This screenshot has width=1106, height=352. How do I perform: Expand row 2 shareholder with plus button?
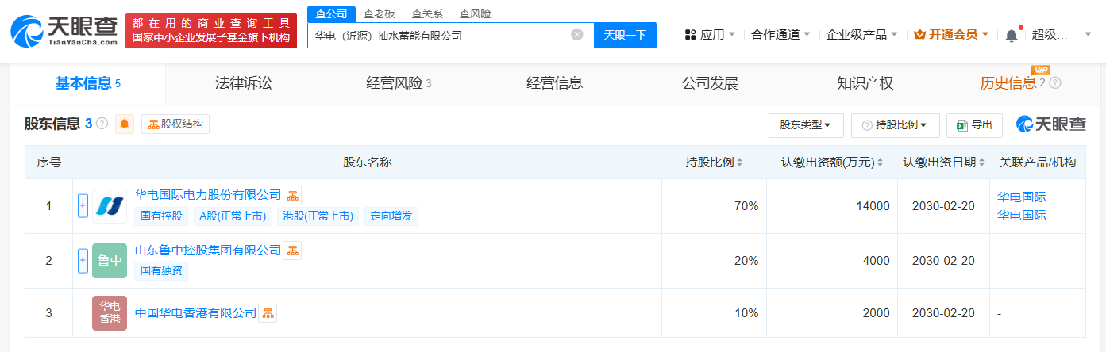coord(83,261)
